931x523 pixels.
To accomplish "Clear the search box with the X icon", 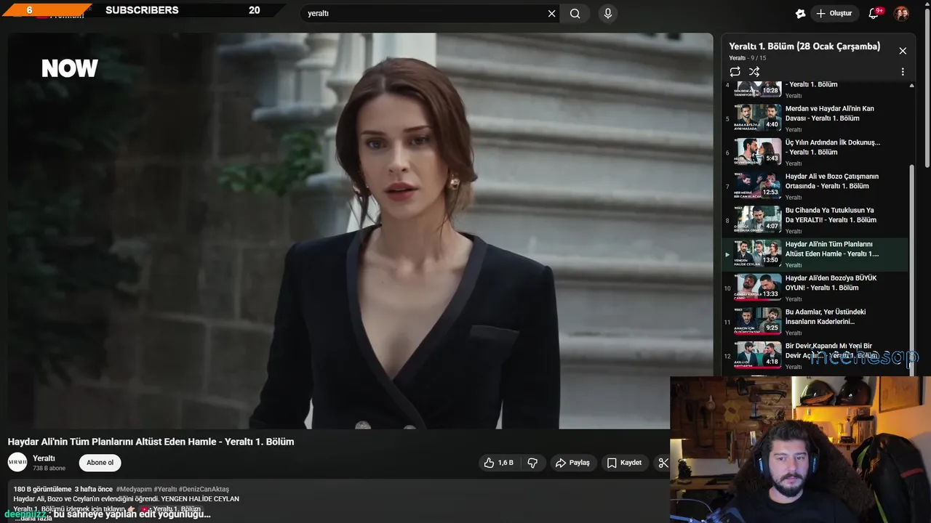I will click(551, 13).
